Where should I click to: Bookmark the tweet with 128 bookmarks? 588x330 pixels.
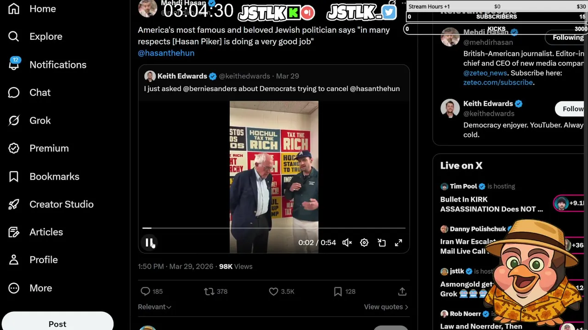(345, 291)
